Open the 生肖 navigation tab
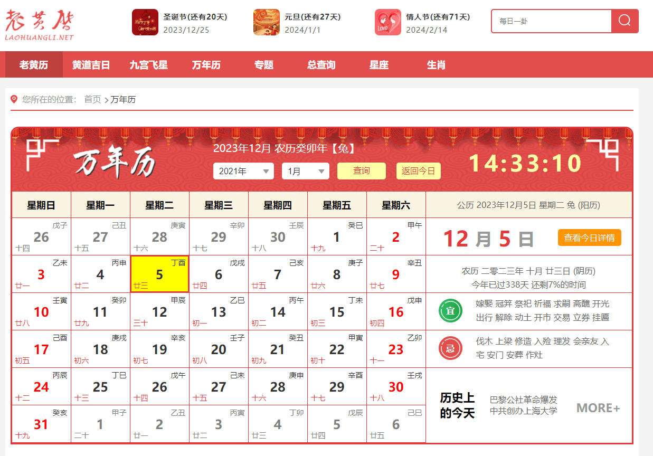The image size is (653, 456). 436,64
